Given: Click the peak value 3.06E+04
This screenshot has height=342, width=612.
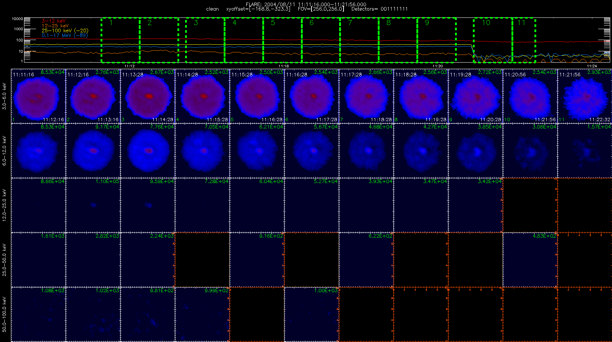Looking at the screenshot, I should tap(544, 127).
